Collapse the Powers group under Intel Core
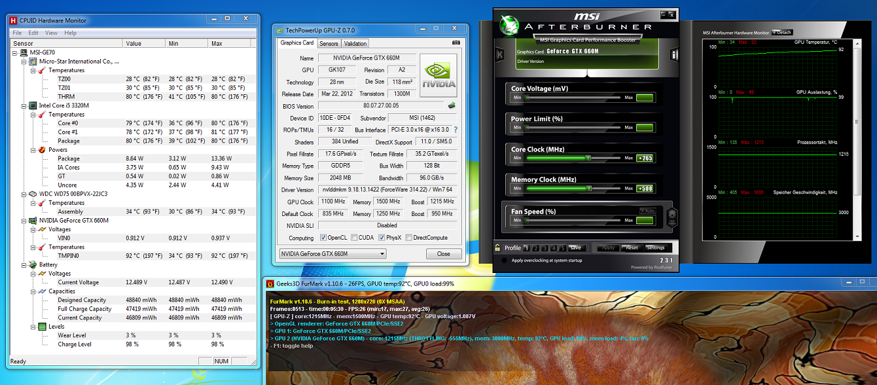 [33, 150]
